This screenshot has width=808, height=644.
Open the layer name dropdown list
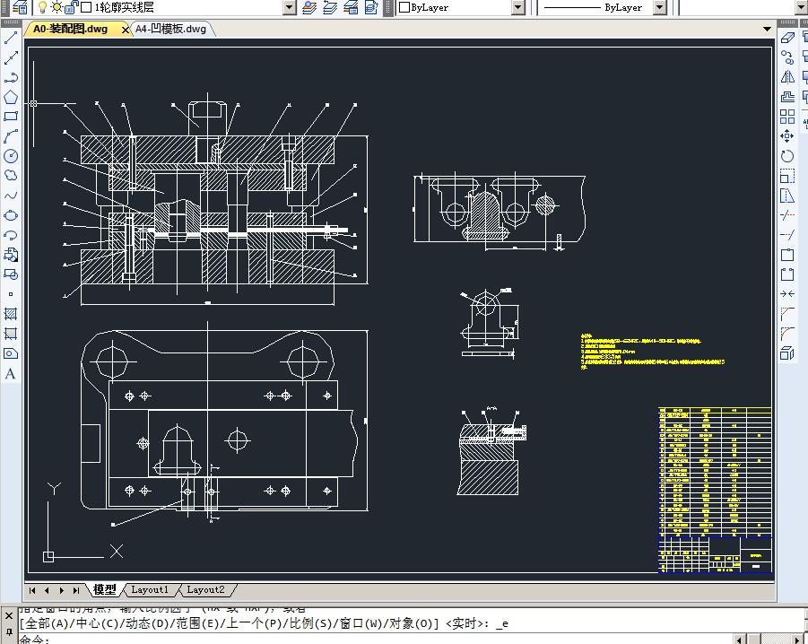click(x=289, y=7)
